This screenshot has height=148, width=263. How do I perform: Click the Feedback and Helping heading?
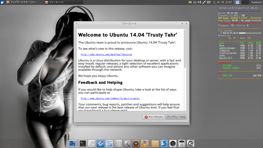coord(100,82)
